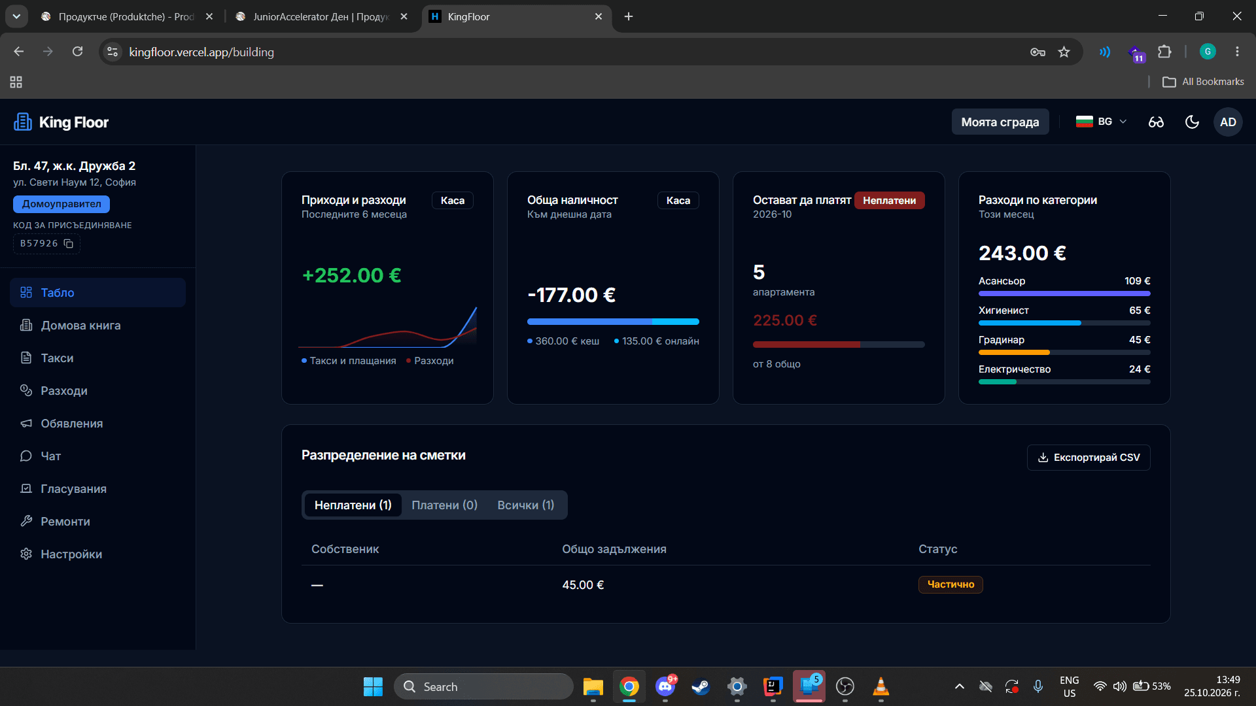The width and height of the screenshot is (1256, 706).
Task: Click Каса badge on Приходи и разходи
Action: click(453, 201)
